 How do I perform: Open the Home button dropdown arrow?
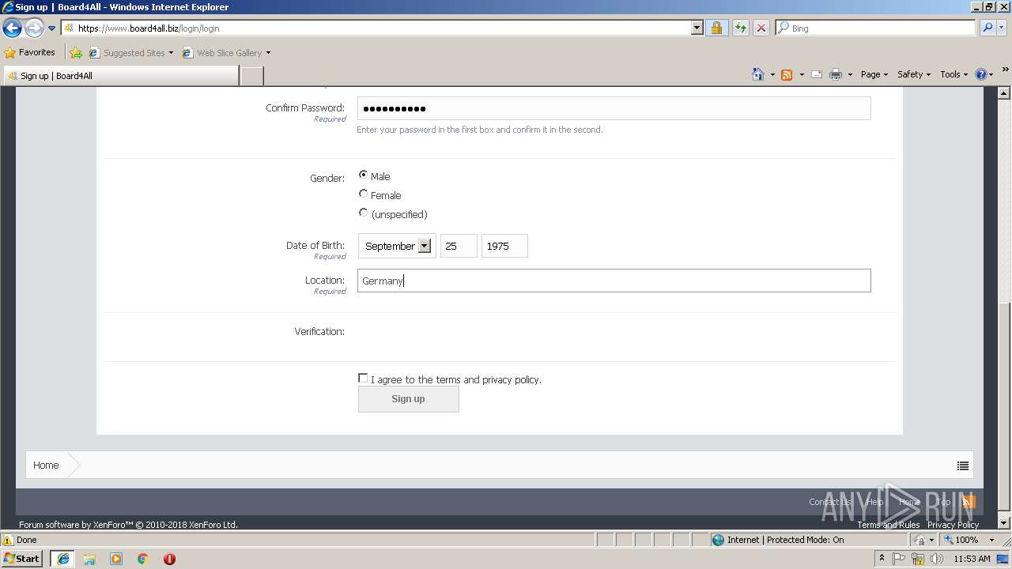772,74
